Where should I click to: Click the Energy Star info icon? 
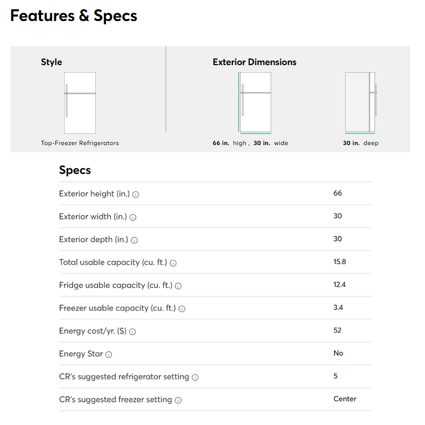[x=109, y=354]
